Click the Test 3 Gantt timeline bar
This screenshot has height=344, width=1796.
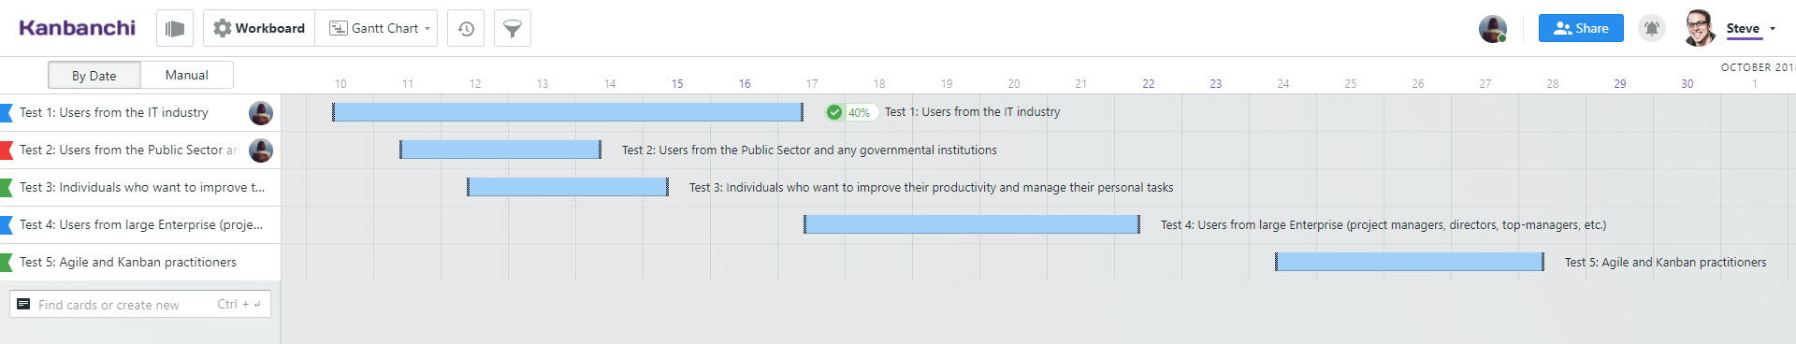coord(568,187)
